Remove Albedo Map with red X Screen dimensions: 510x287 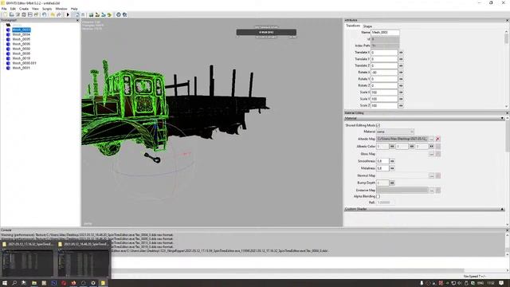click(x=437, y=139)
